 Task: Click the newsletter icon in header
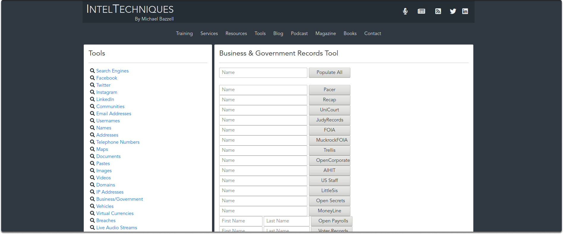pos(421,11)
